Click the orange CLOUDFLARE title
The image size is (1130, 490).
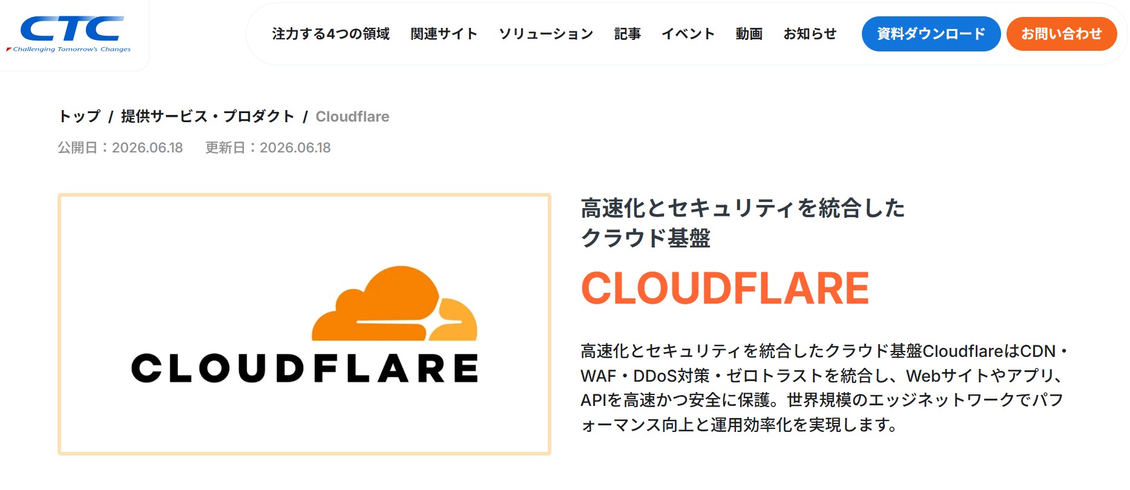click(725, 288)
